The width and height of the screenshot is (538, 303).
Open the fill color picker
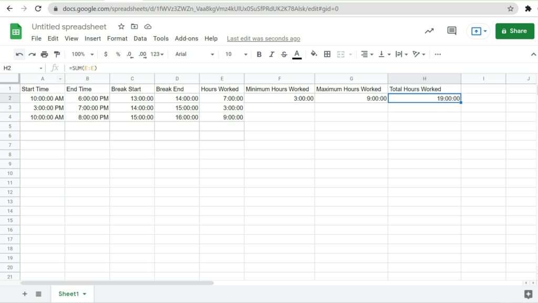(314, 54)
